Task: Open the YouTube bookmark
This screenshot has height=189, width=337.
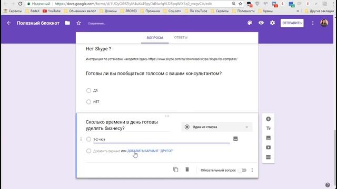Action: 52,11
